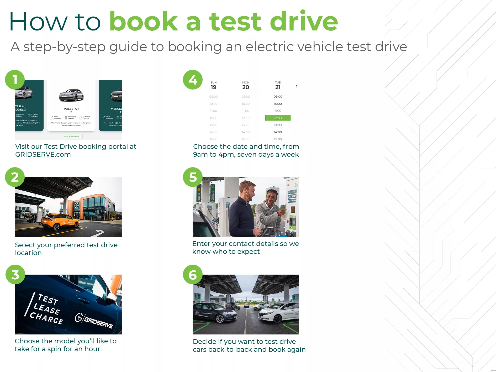This screenshot has height=372, width=496.
Task: Choose the 14:00 slot on Tuesday 21
Action: click(x=278, y=132)
